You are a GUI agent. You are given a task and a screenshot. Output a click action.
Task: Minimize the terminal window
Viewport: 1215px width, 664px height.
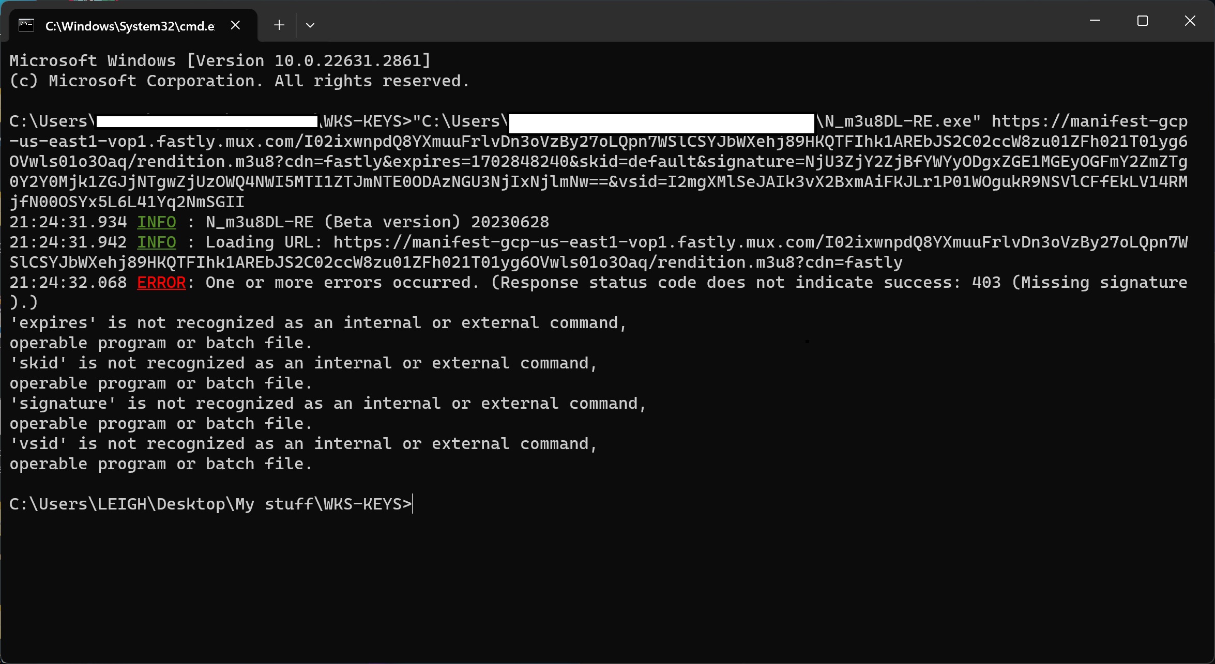(x=1095, y=21)
